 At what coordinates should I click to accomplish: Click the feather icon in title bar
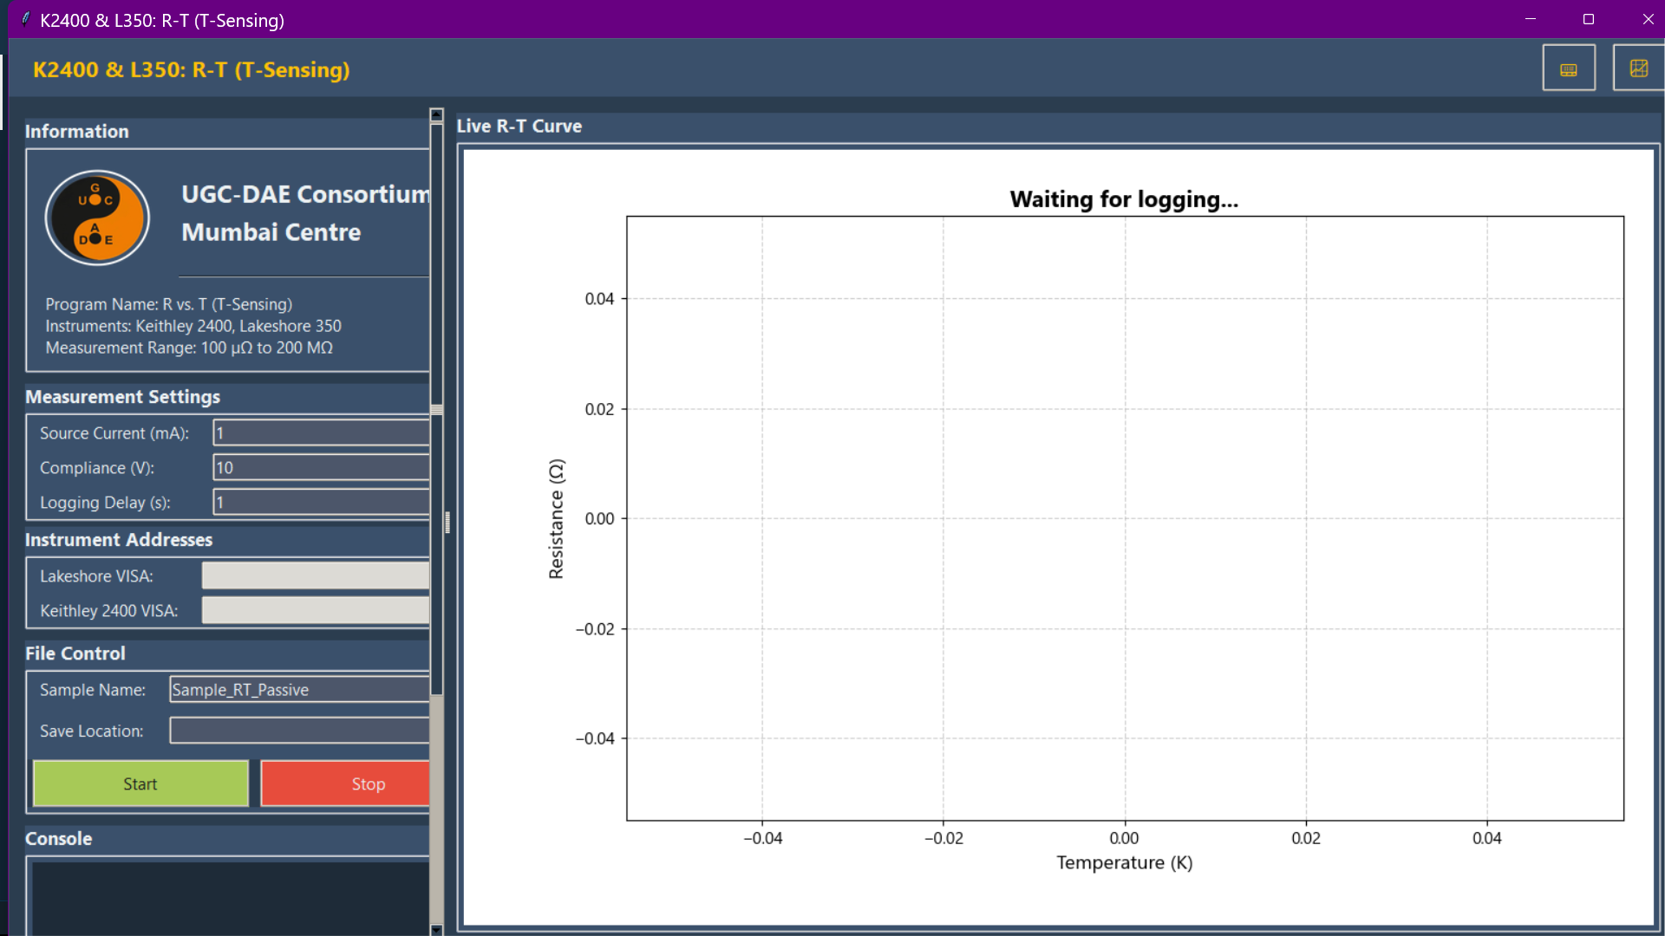[x=25, y=19]
